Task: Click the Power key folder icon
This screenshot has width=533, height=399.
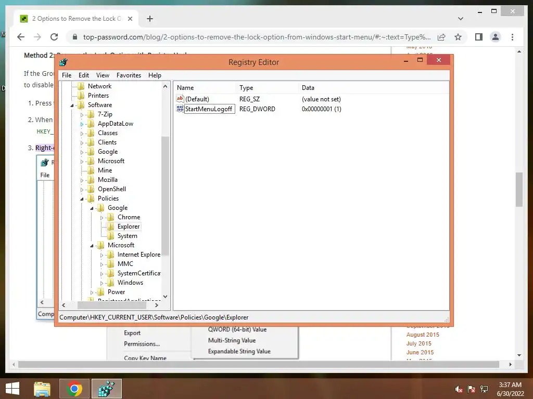Action: pyautogui.click(x=100, y=292)
